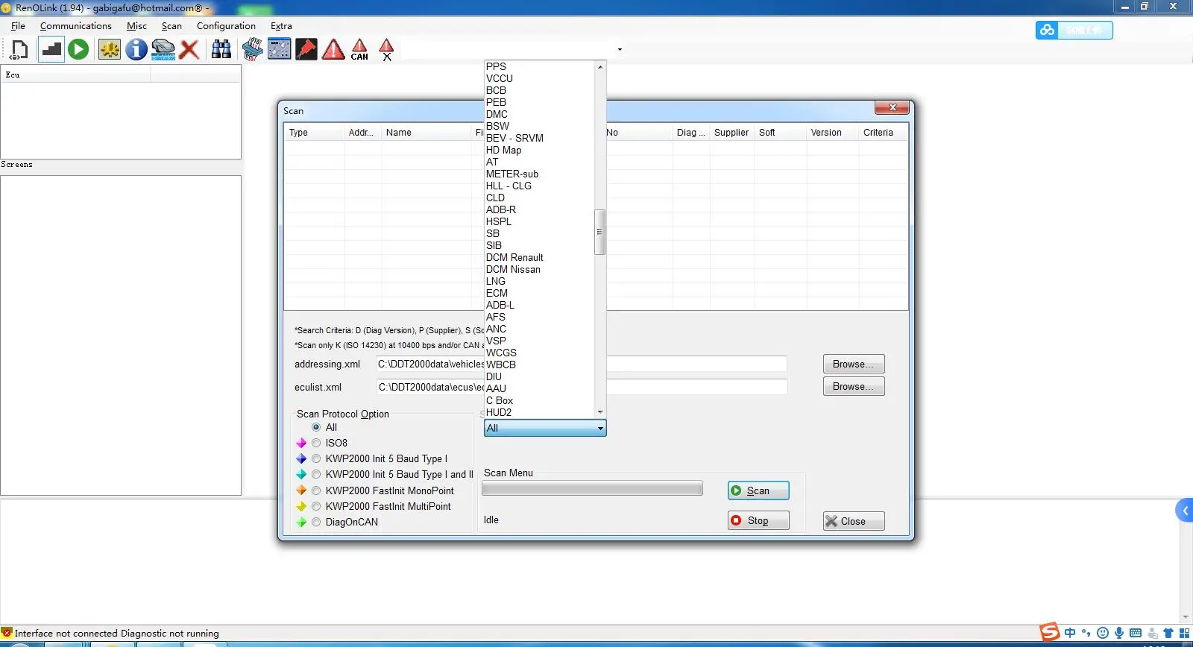
Task: Close the Scan dialog with its red X
Action: (x=892, y=107)
